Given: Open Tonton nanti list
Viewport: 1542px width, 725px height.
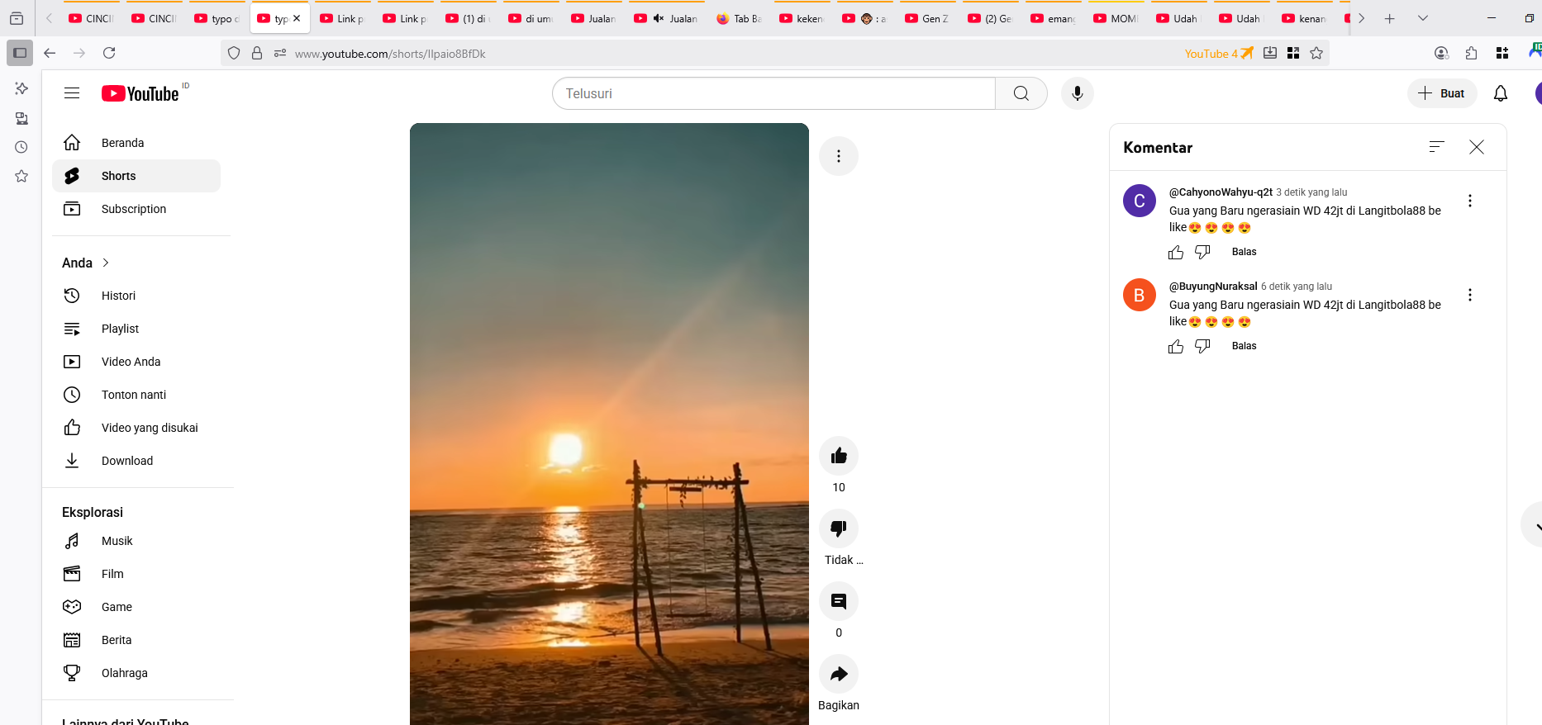Looking at the screenshot, I should pyautogui.click(x=136, y=395).
